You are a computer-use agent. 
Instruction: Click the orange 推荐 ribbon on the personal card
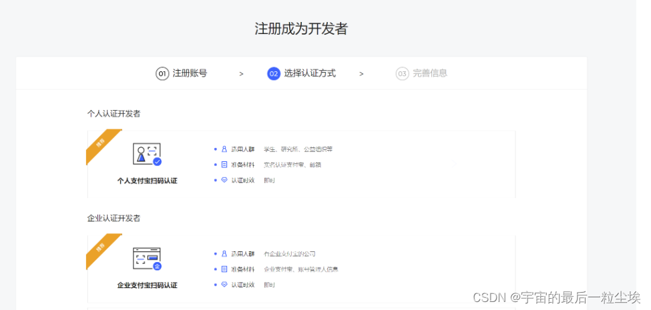[x=101, y=145]
